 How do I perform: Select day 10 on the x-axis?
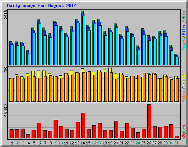click(x=61, y=143)
